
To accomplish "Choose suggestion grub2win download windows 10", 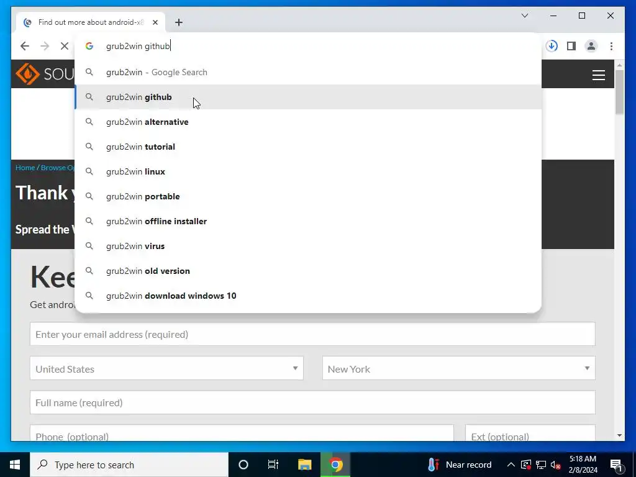I will pyautogui.click(x=308, y=296).
